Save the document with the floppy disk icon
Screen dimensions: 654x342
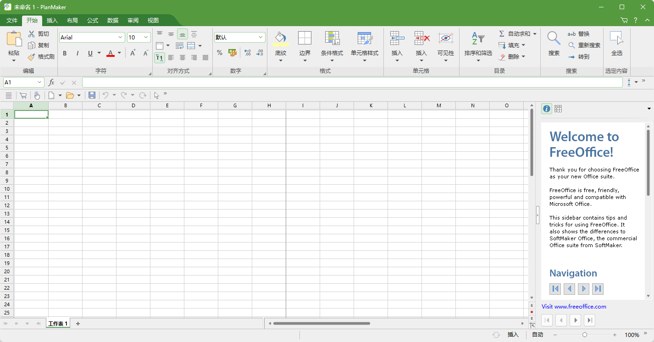92,95
